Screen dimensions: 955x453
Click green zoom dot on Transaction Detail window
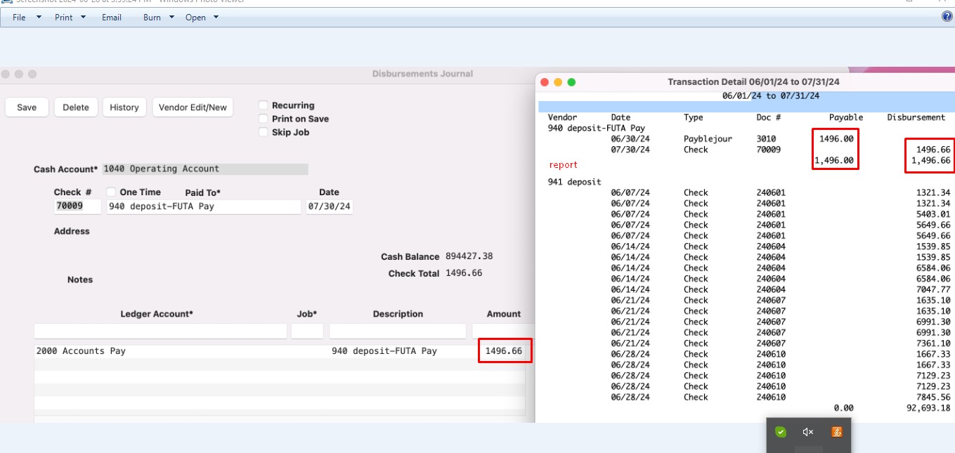click(571, 82)
